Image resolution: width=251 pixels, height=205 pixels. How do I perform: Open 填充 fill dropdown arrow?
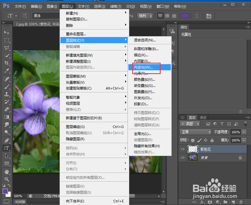pos(244,140)
